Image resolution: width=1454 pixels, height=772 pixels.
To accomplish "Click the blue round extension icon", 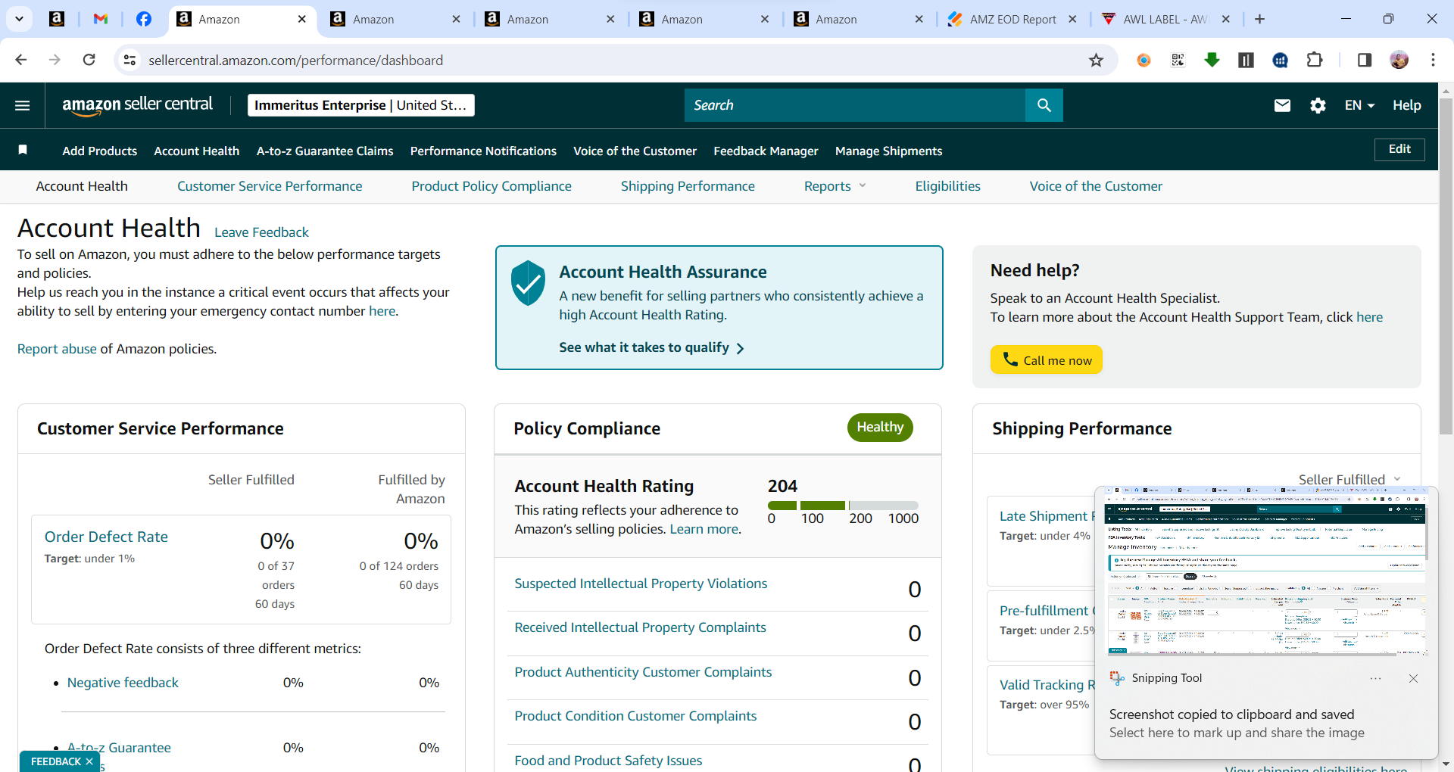I will (x=1281, y=60).
